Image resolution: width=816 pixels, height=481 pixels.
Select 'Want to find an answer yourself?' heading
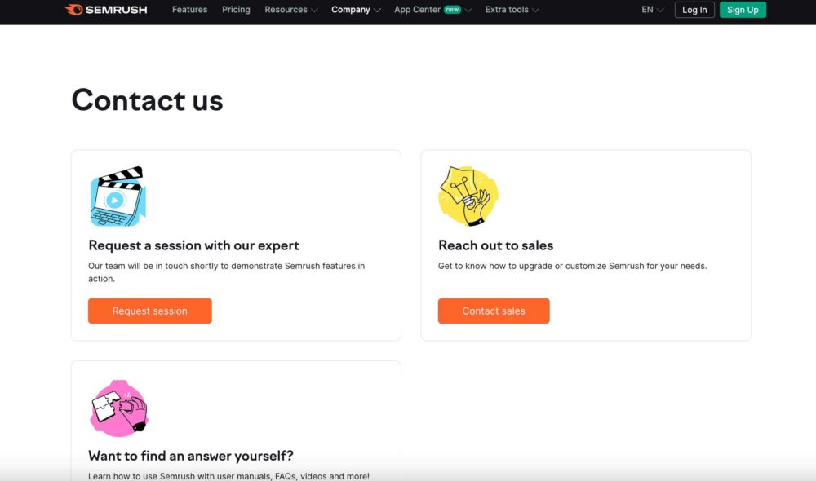[190, 456]
